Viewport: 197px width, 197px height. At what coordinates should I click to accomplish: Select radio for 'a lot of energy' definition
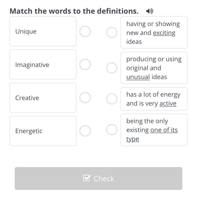pyautogui.click(x=112, y=99)
